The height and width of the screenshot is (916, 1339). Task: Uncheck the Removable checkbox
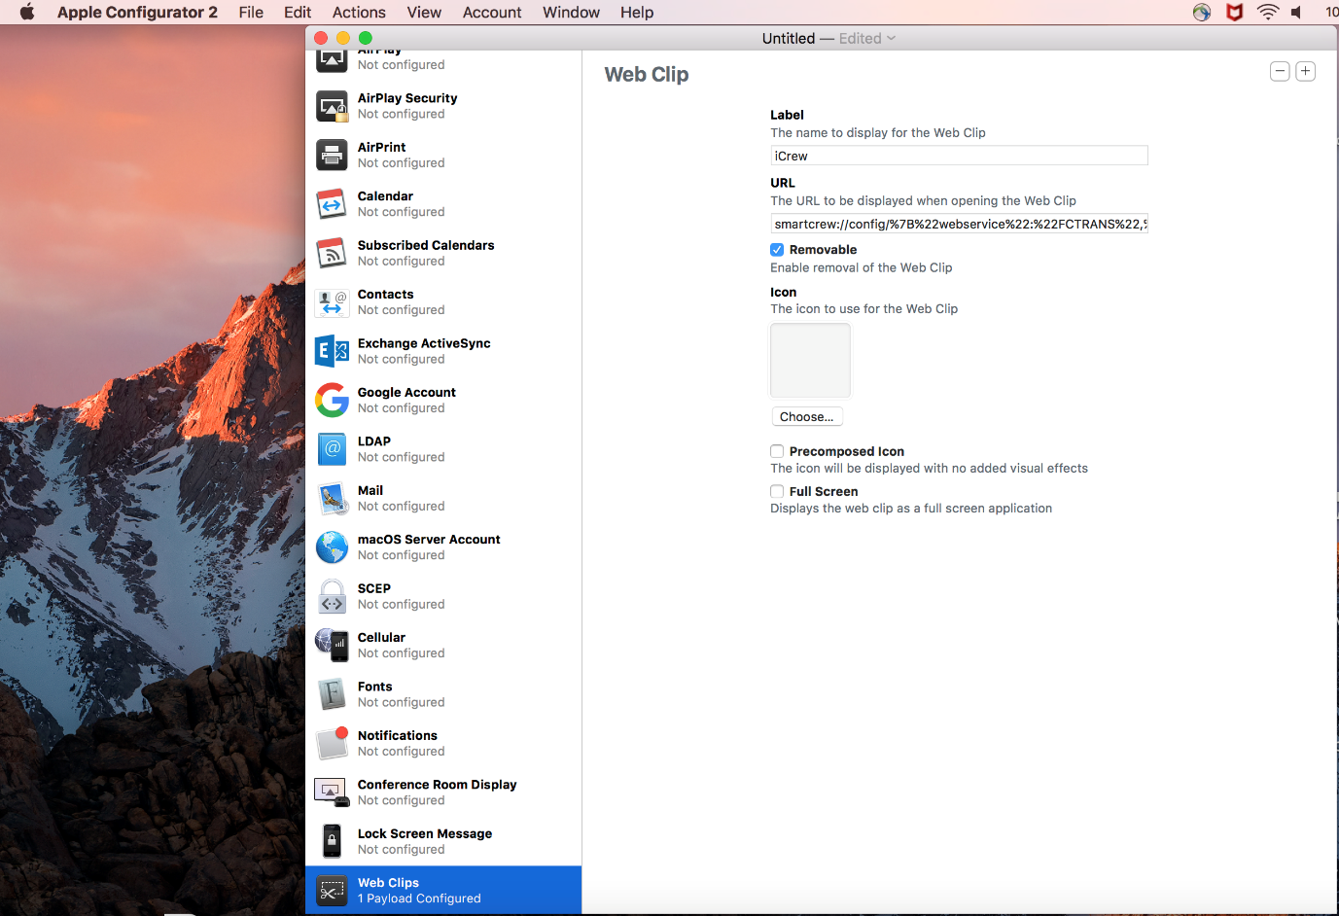coord(777,250)
